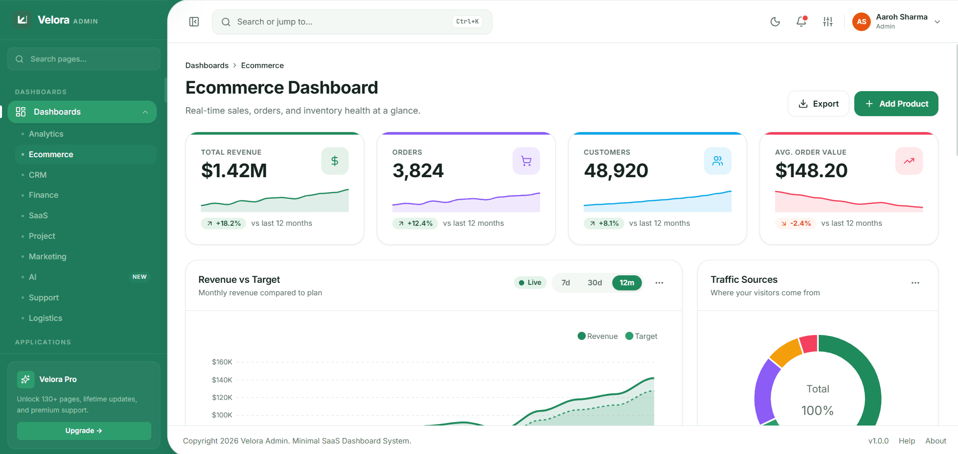Open notifications bell
The width and height of the screenshot is (958, 454).
[801, 22]
